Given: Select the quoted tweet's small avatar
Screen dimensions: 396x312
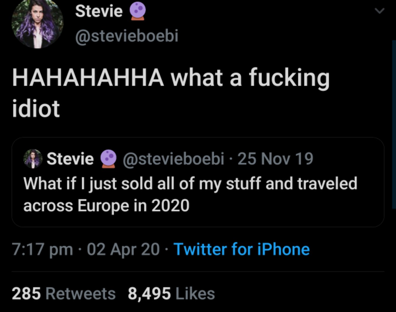Looking at the screenshot, I should pos(32,159).
